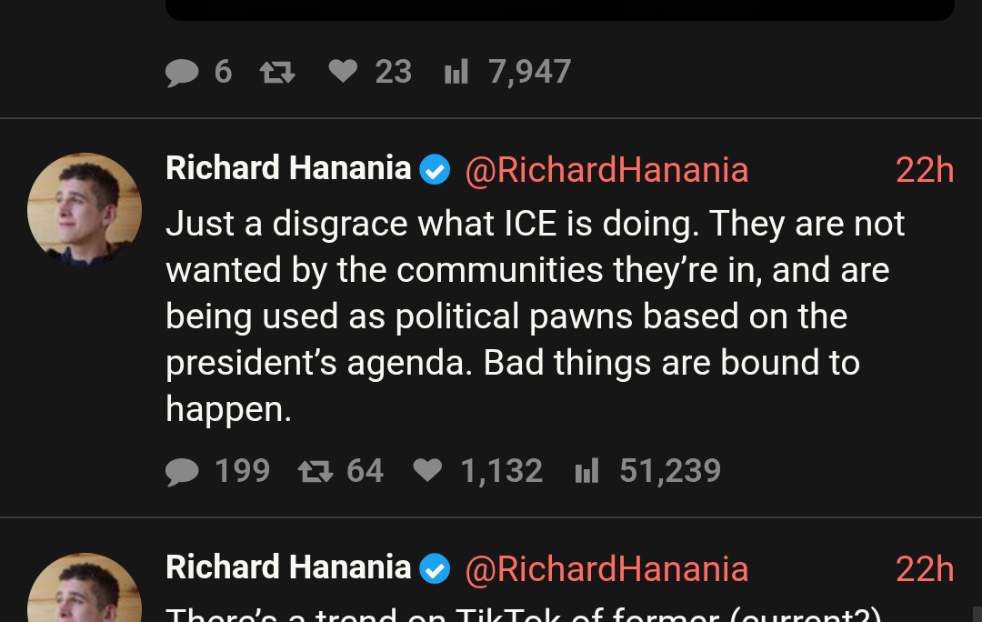This screenshot has width=982, height=622.
Task: Click the retweet icon on the top tweet
Action: tap(277, 73)
